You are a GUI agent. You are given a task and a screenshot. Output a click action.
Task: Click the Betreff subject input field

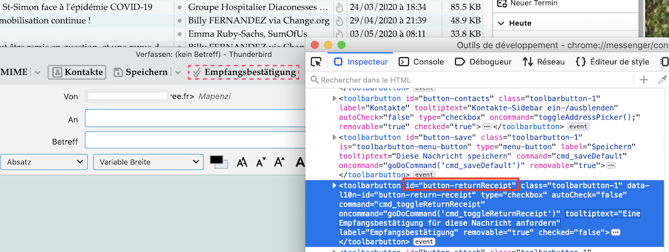coord(195,141)
